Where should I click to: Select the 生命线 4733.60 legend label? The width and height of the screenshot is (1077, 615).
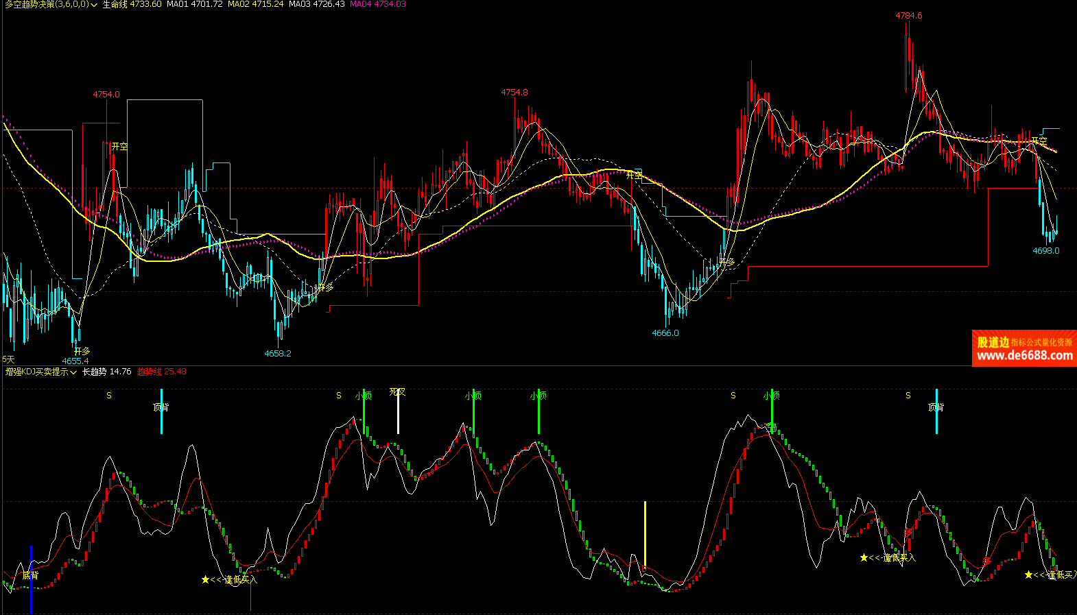pos(132,4)
